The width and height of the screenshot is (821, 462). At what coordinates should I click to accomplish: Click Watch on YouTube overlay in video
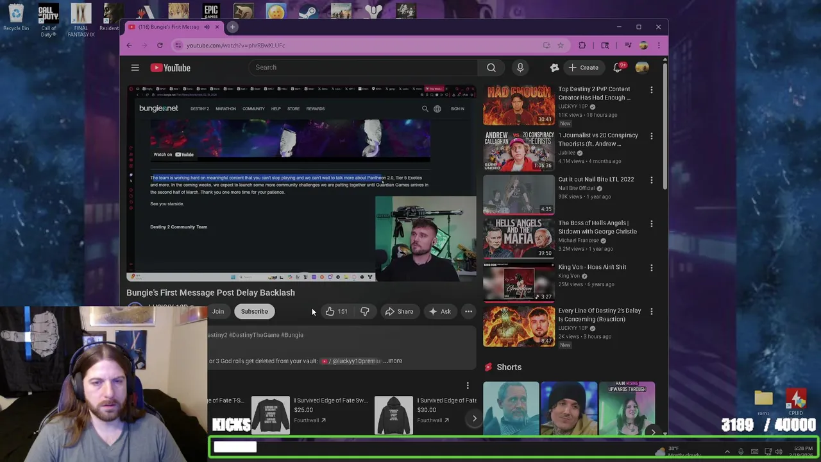click(x=173, y=154)
